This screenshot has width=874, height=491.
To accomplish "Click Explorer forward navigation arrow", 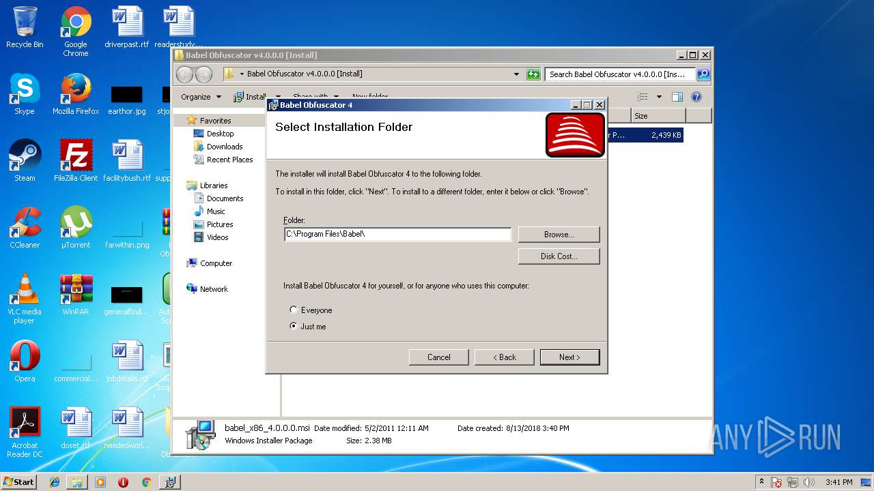I will click(x=203, y=74).
